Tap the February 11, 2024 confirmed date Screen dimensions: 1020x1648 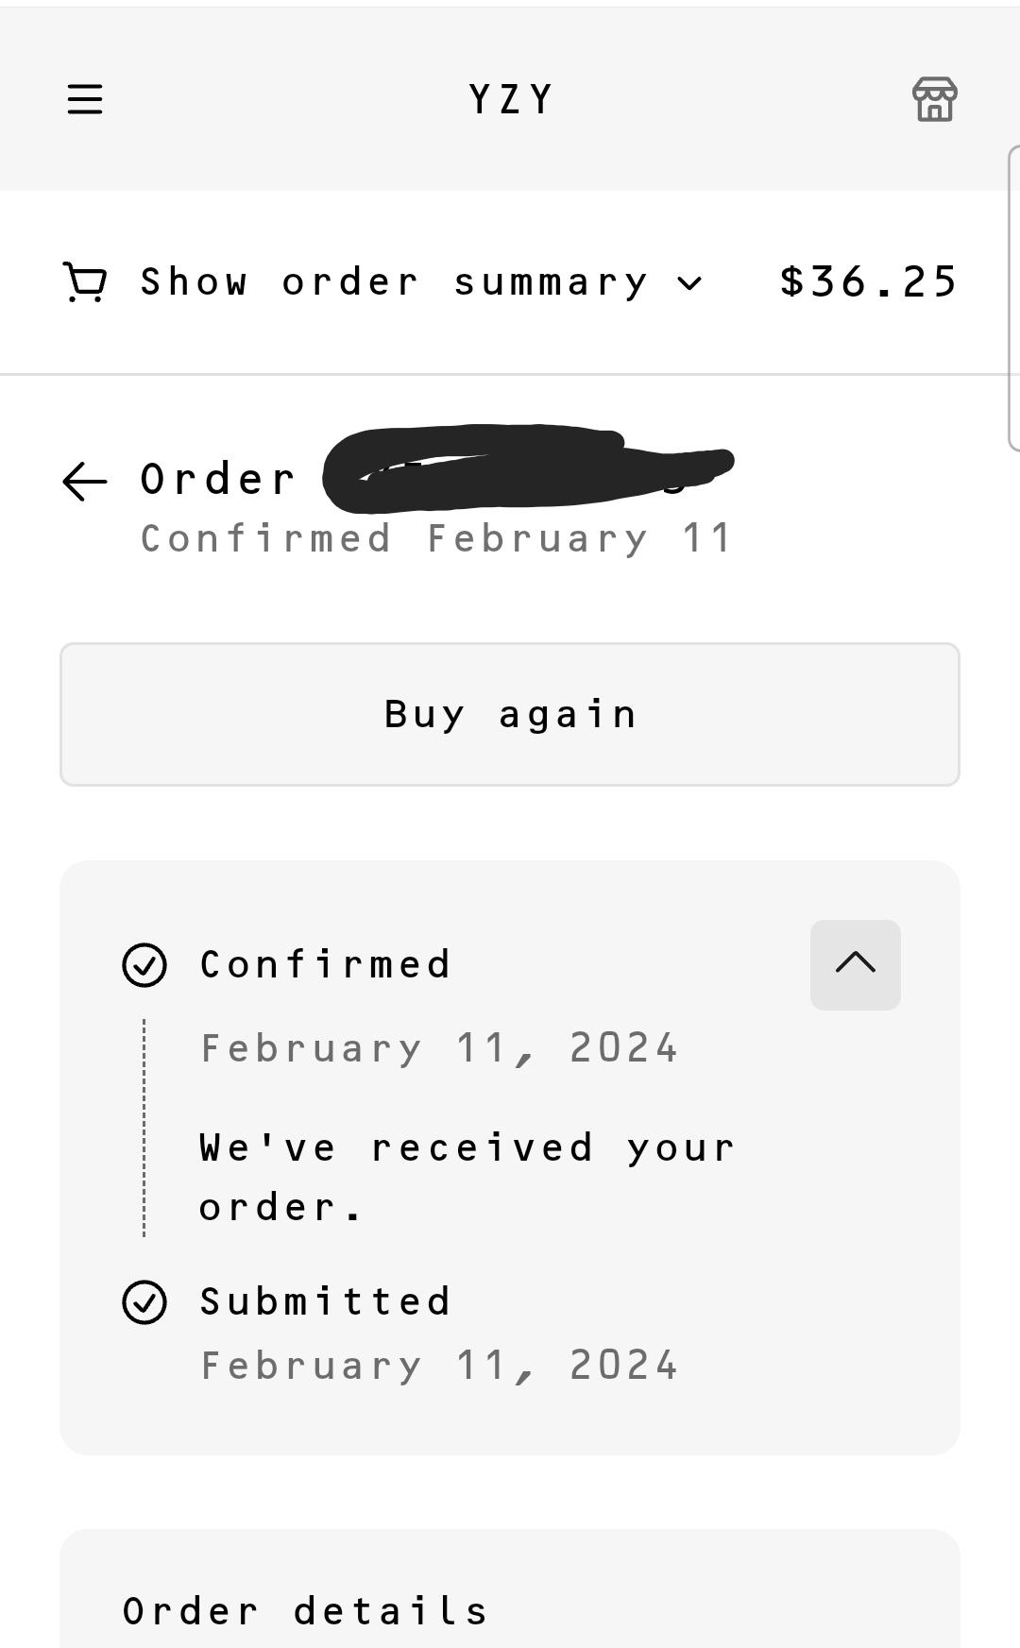click(x=438, y=1046)
